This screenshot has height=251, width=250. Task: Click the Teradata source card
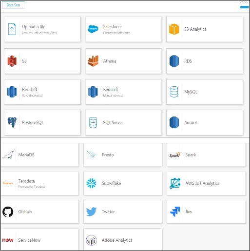pyautogui.click(x=40, y=183)
